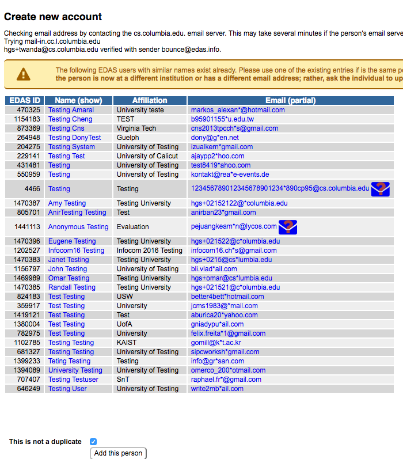Viewport: 403px width, 459px height.
Task: Open the Testing DonyTest user link
Action: click(x=74, y=138)
